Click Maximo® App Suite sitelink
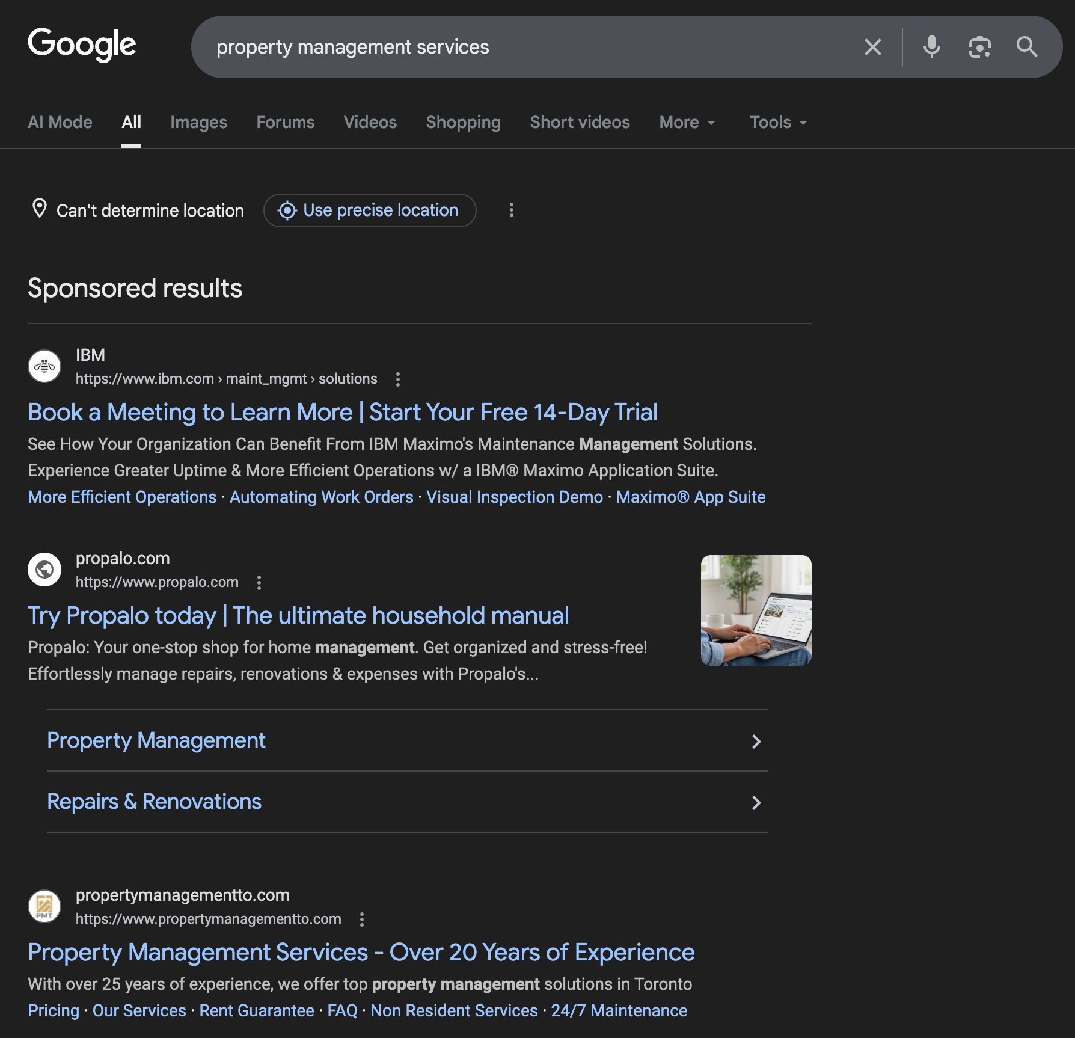Viewport: 1075px width, 1038px height. tap(691, 497)
